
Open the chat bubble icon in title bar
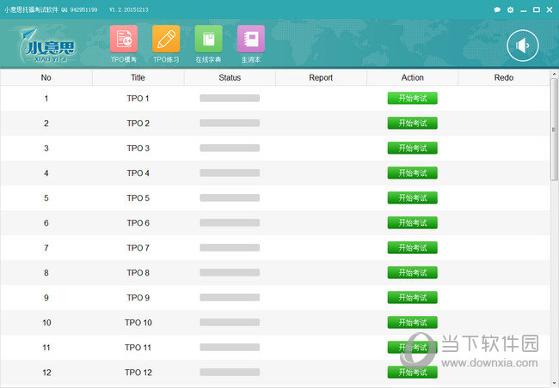pos(497,10)
